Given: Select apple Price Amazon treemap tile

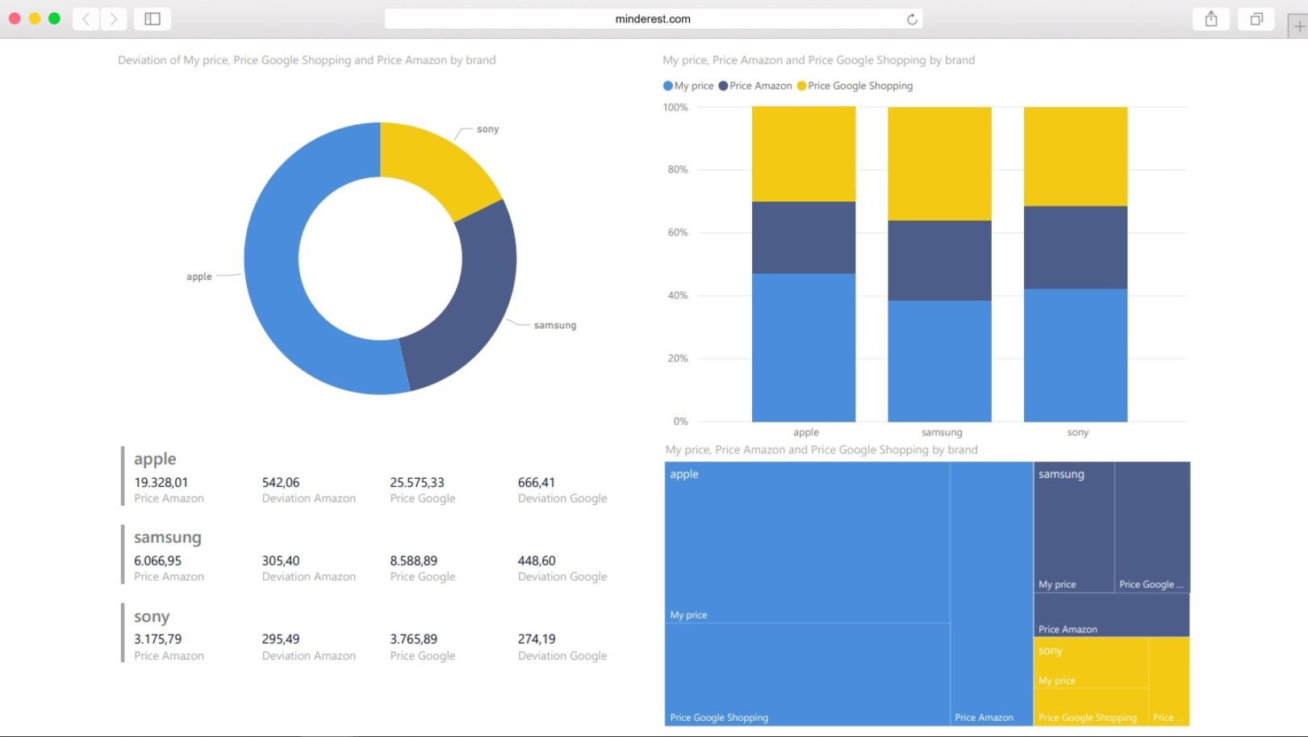Looking at the screenshot, I should pos(992,593).
